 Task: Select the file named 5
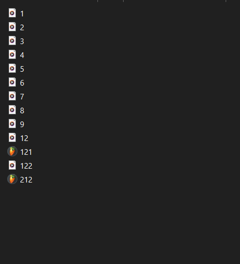click(22, 69)
